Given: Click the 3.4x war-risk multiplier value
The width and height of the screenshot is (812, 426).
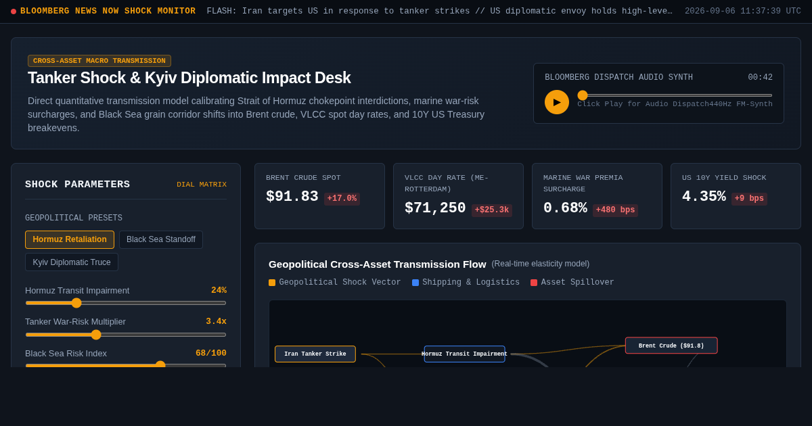Looking at the screenshot, I should click(216, 322).
